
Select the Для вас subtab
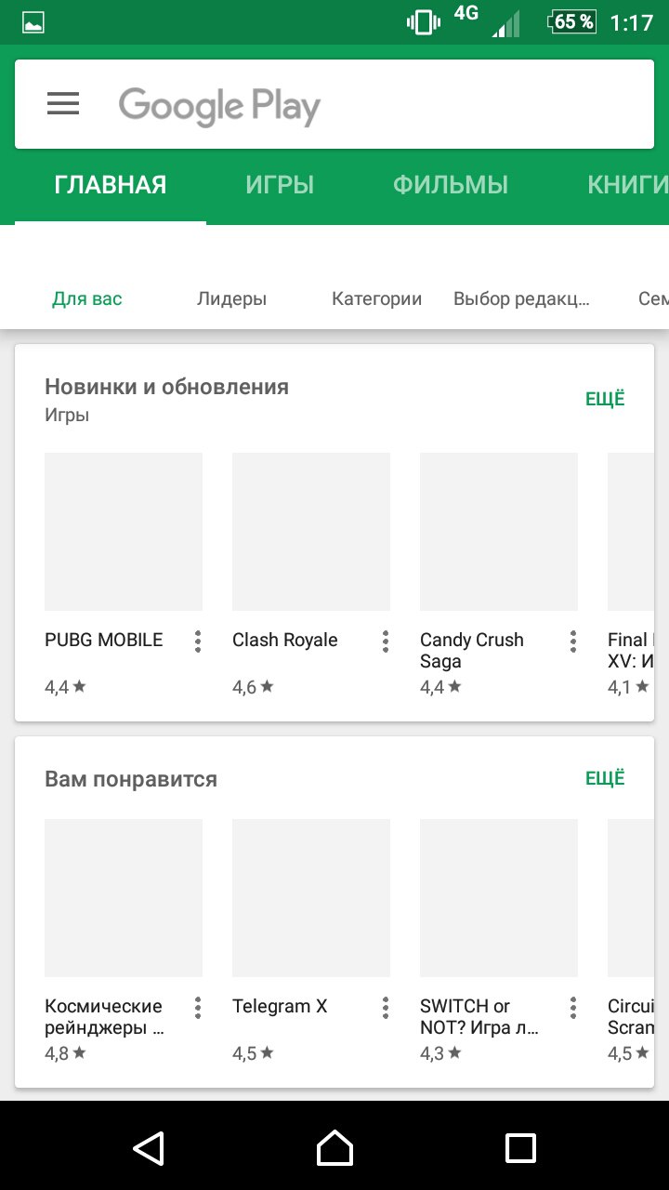tap(87, 299)
